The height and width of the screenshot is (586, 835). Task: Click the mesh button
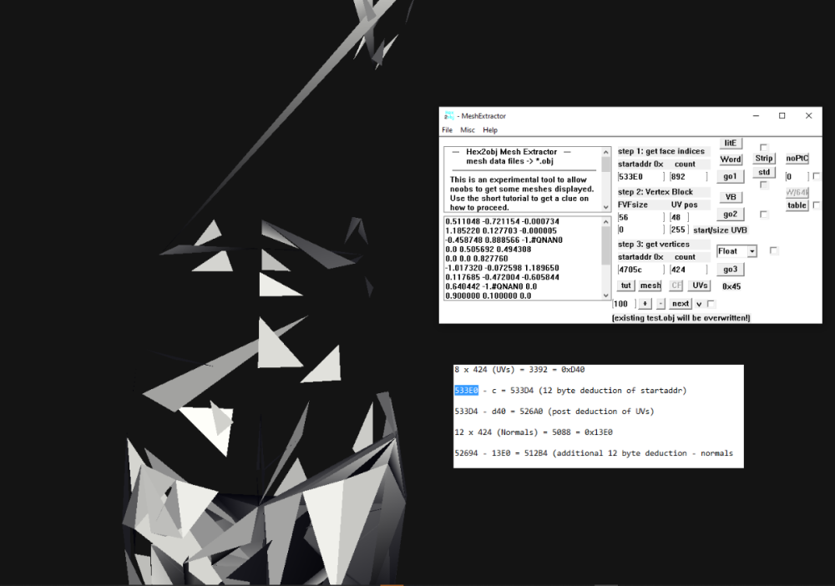[650, 285]
